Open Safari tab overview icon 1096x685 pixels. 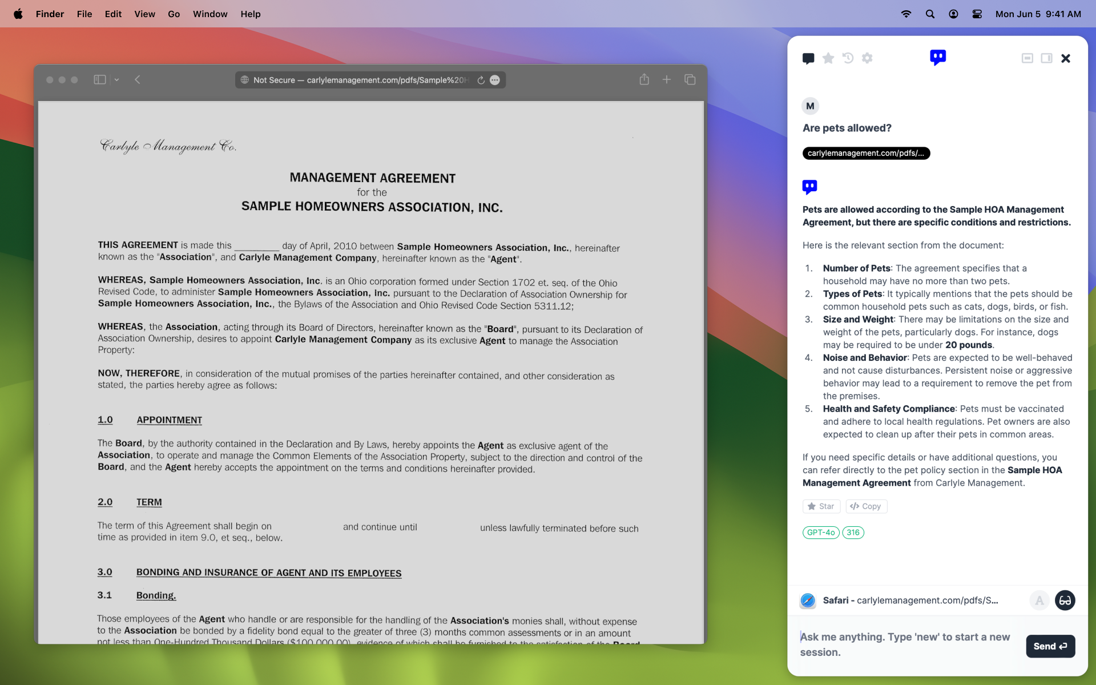(x=690, y=80)
